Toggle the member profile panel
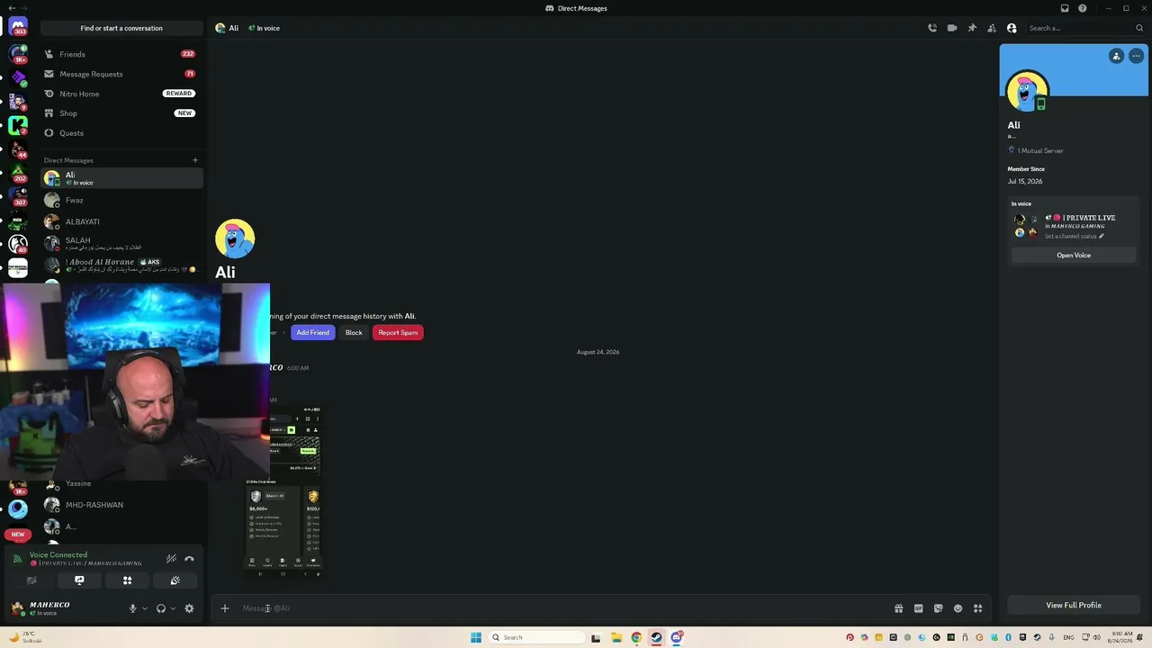This screenshot has height=648, width=1152. coord(1012,28)
